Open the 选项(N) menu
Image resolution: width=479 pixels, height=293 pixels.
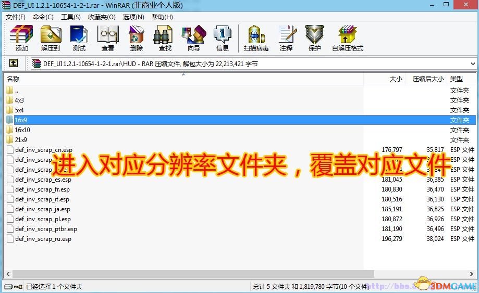133,17
